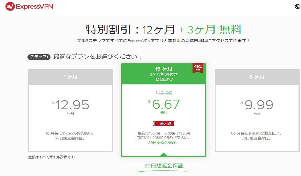The image size is (301, 176).
Task: Click the 30日間返金保証 heading below plans
Action: point(164,166)
